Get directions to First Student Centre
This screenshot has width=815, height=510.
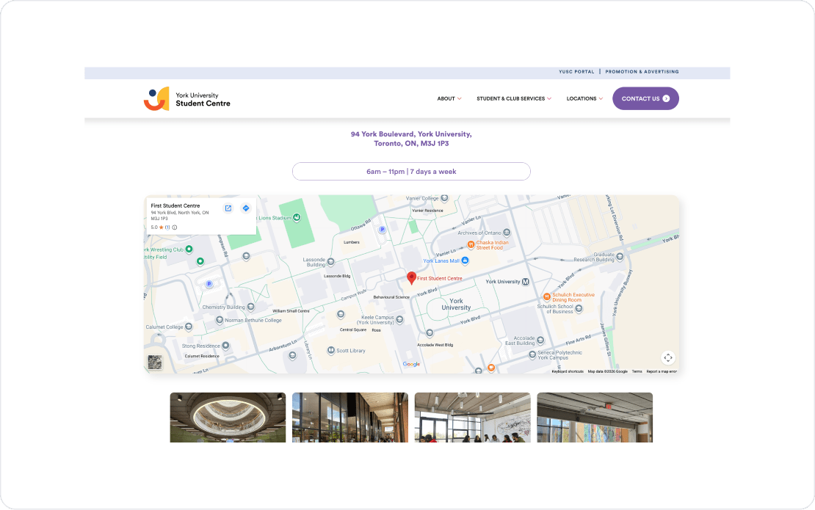click(246, 208)
